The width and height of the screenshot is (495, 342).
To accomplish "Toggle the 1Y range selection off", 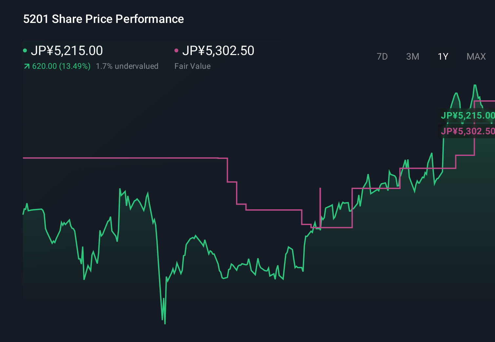I will tap(443, 56).
